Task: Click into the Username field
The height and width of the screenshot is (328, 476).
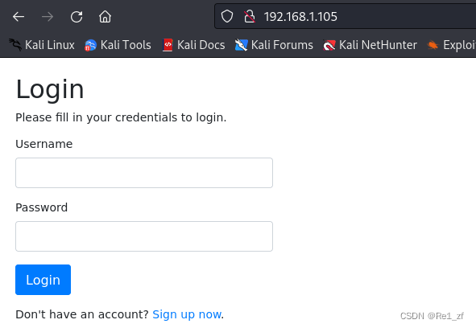Action: pos(144,173)
